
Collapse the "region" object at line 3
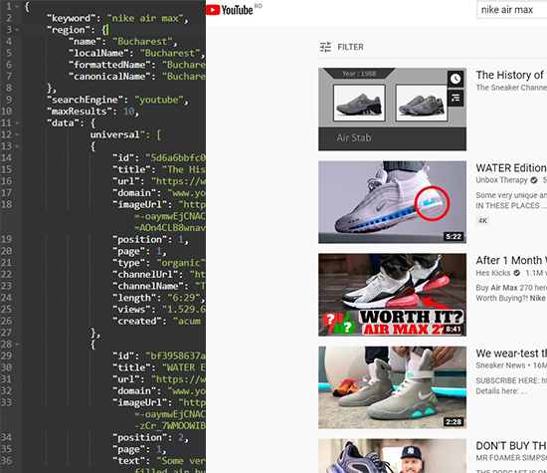click(17, 30)
